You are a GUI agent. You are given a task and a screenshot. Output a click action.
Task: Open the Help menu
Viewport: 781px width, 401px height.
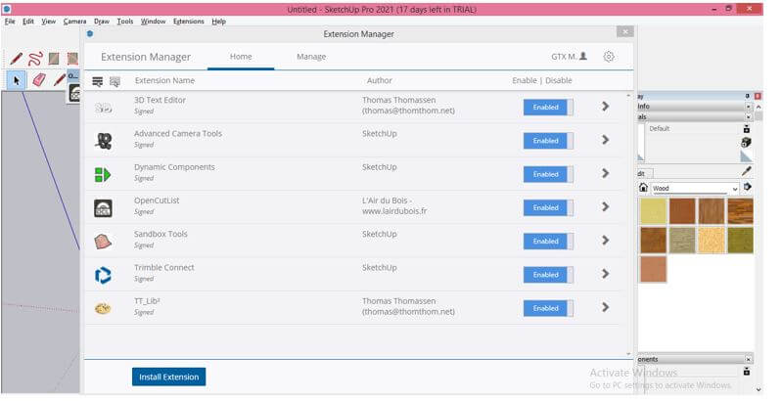(x=218, y=22)
